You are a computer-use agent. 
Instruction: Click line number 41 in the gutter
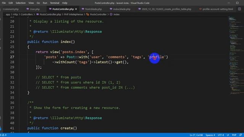point(12,128)
